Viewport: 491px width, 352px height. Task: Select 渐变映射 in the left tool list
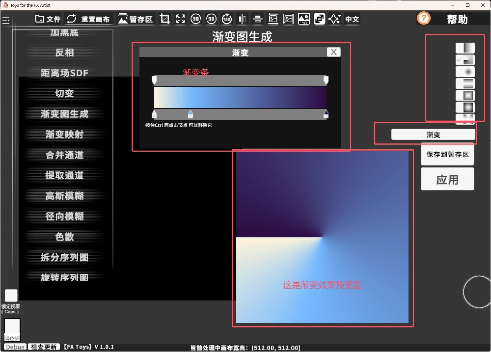click(x=64, y=135)
